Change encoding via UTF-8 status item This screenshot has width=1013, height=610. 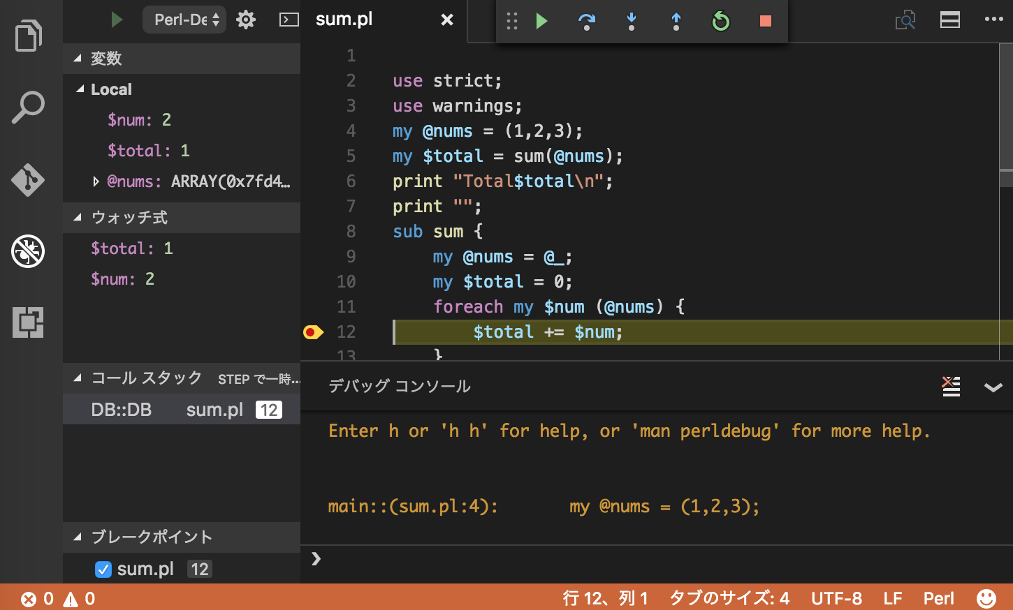pyautogui.click(x=836, y=599)
